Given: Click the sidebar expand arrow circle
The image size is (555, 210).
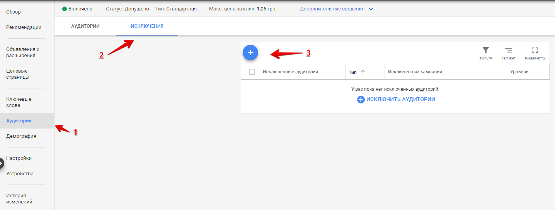Looking at the screenshot, I should coord(1,163).
